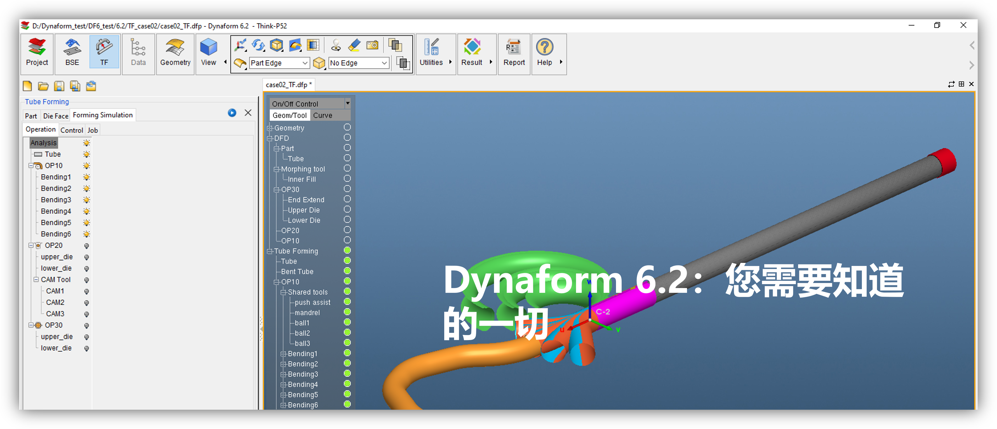997x429 pixels.
Task: Click the cube icon beside No Edge
Action: 319,63
